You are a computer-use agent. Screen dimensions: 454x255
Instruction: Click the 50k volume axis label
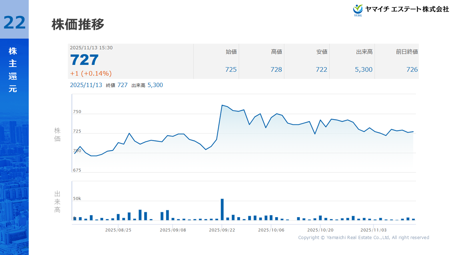click(77, 199)
